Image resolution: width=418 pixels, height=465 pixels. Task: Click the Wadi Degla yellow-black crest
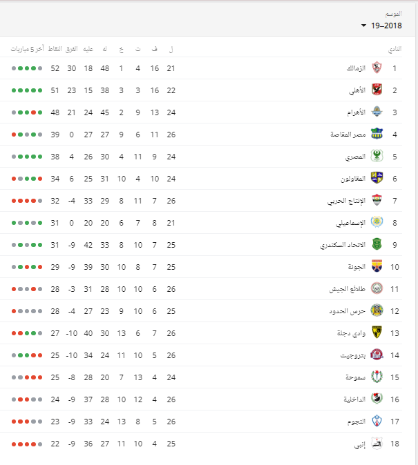pyautogui.click(x=377, y=333)
